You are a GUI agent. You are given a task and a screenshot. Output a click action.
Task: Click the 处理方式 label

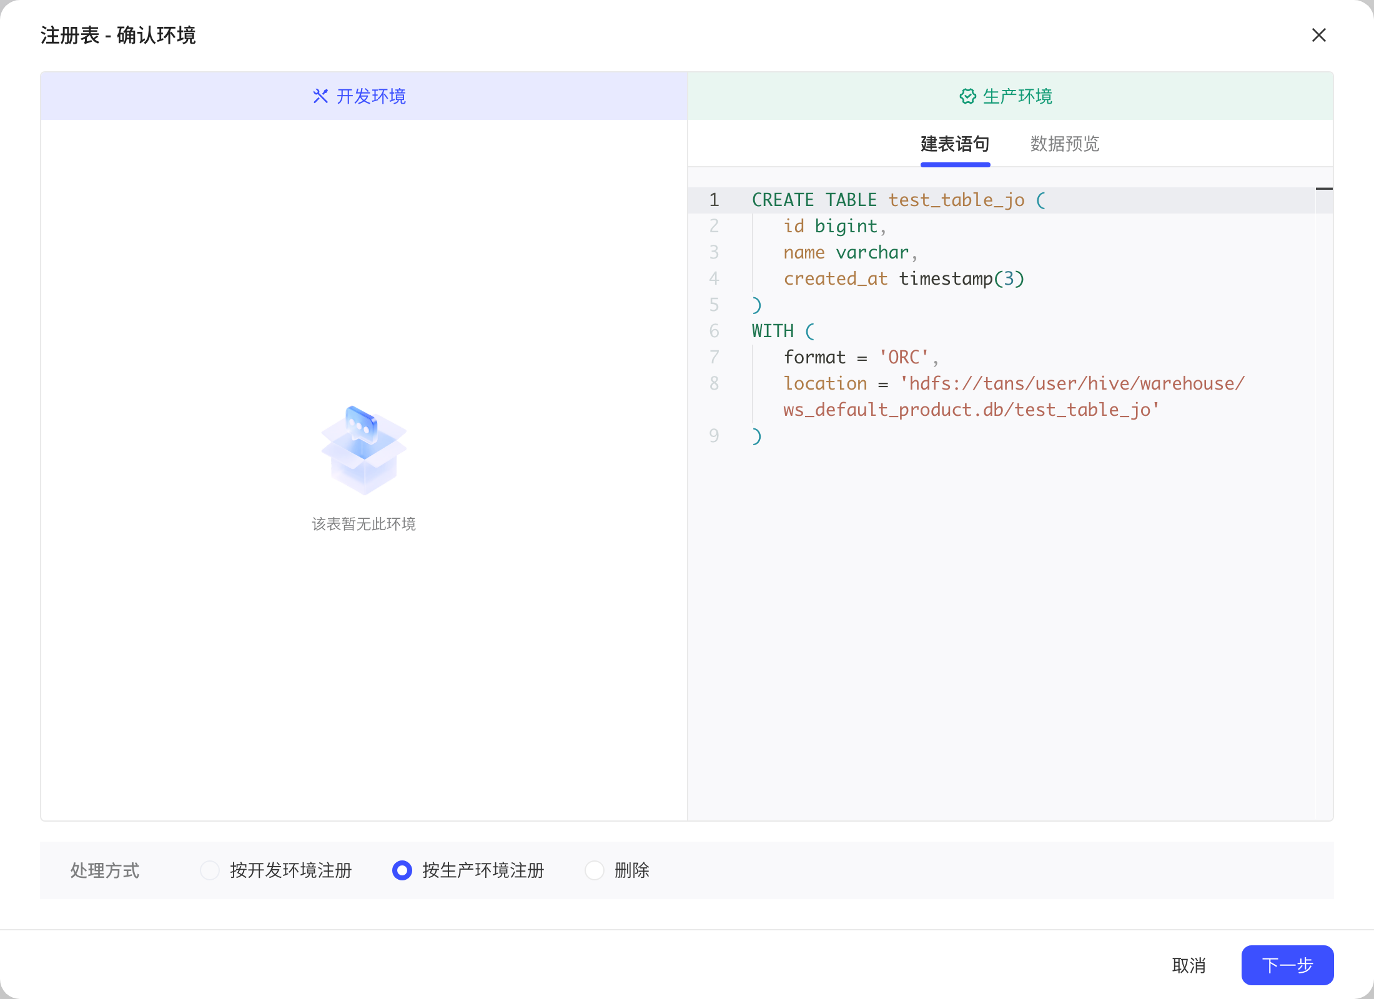105,870
